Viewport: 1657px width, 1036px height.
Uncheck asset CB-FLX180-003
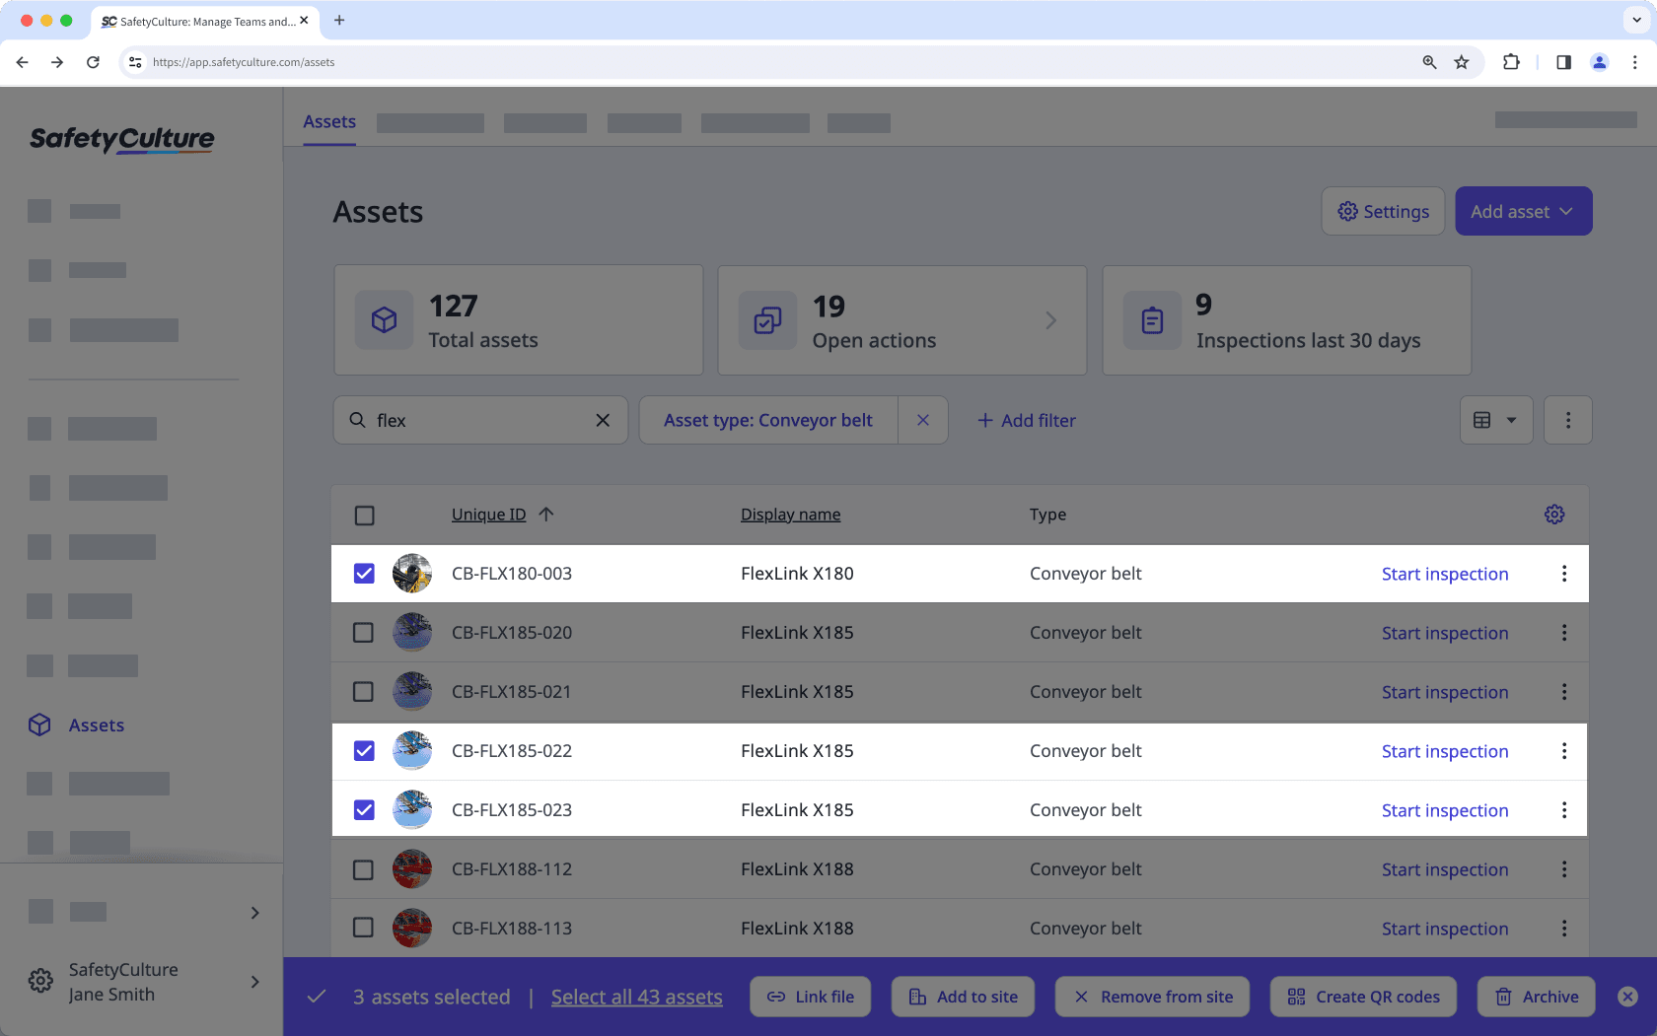pyautogui.click(x=364, y=573)
